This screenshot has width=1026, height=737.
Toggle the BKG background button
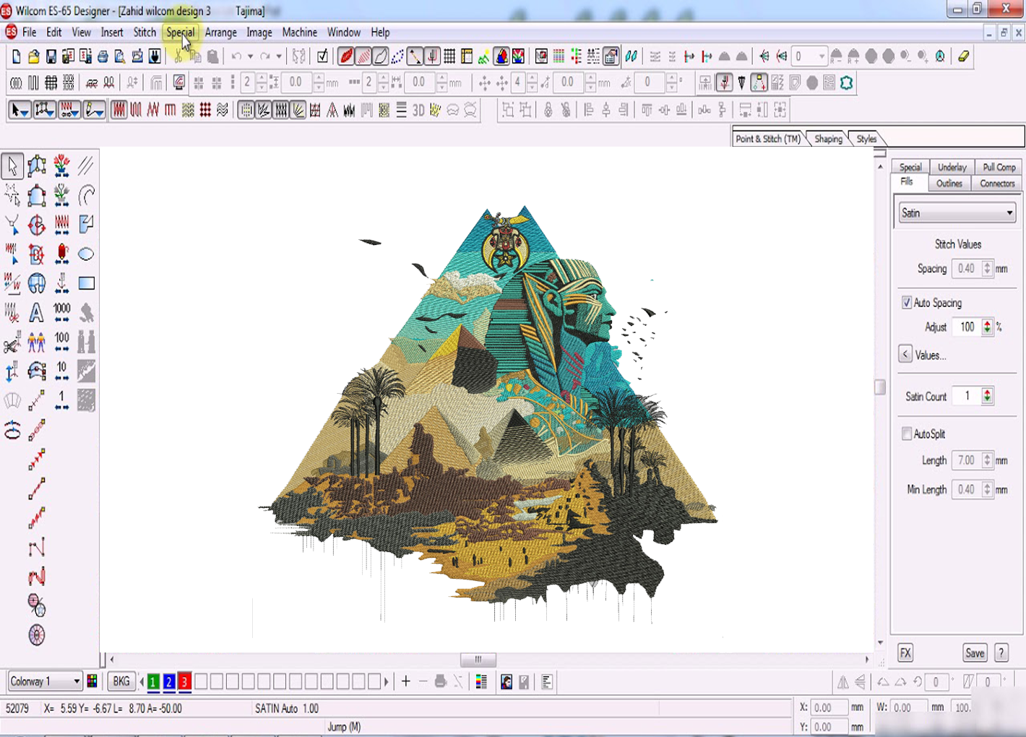tap(120, 681)
